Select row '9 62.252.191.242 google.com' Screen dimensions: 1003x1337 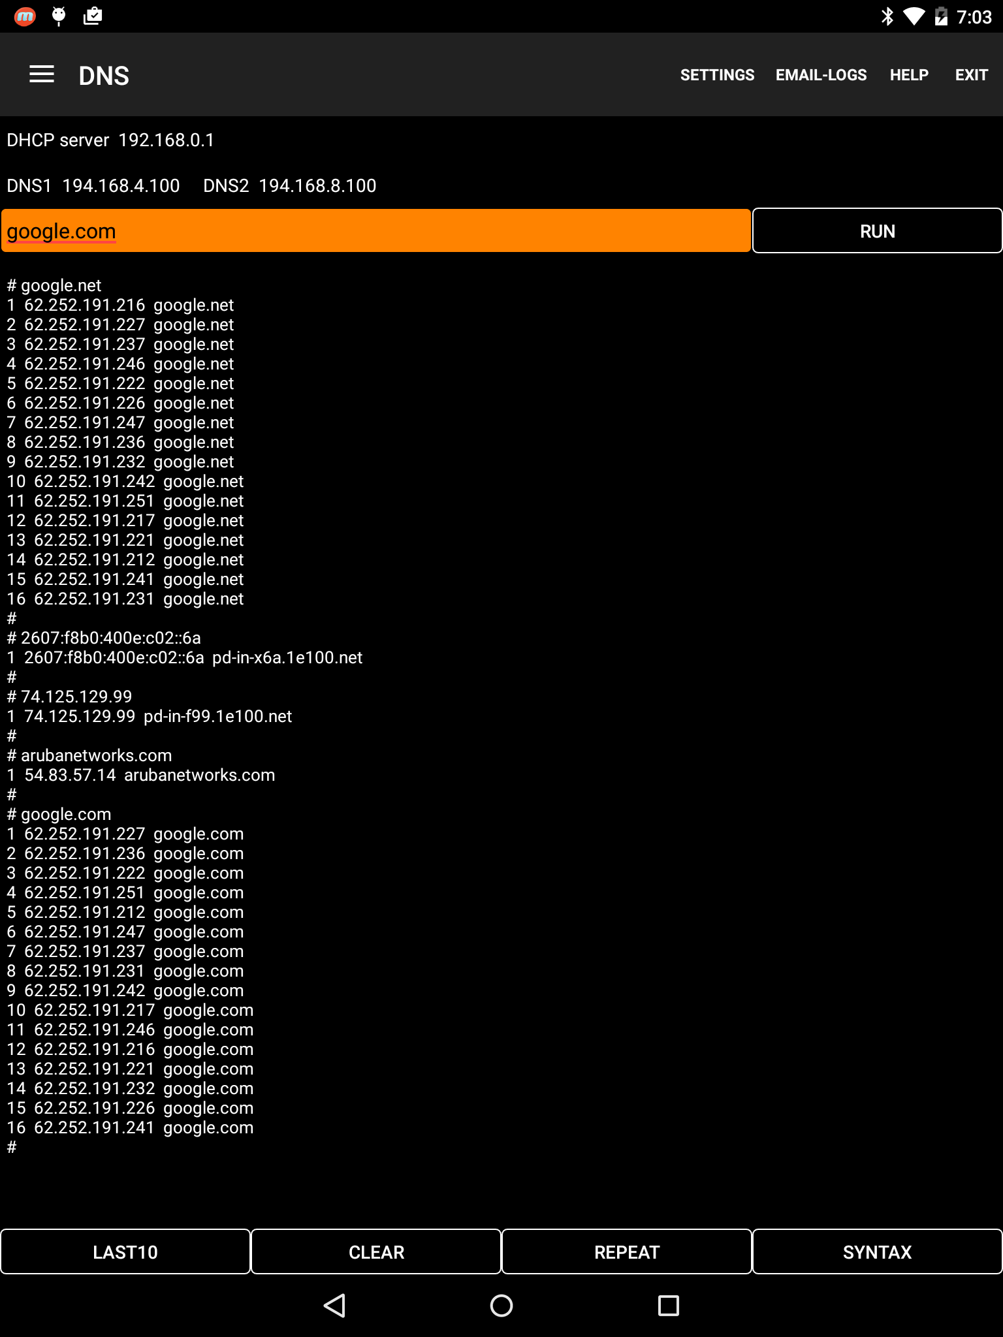click(x=125, y=990)
